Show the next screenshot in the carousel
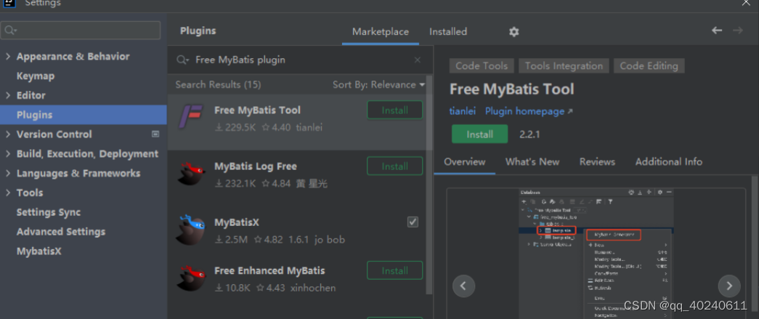 729,286
